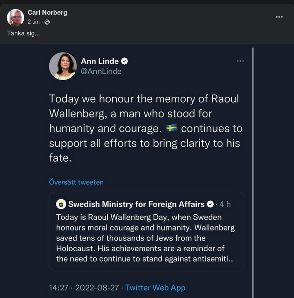Screen dimensions: 294x298
Task: Click the "Twitter Web App" source link
Action: tap(155, 288)
